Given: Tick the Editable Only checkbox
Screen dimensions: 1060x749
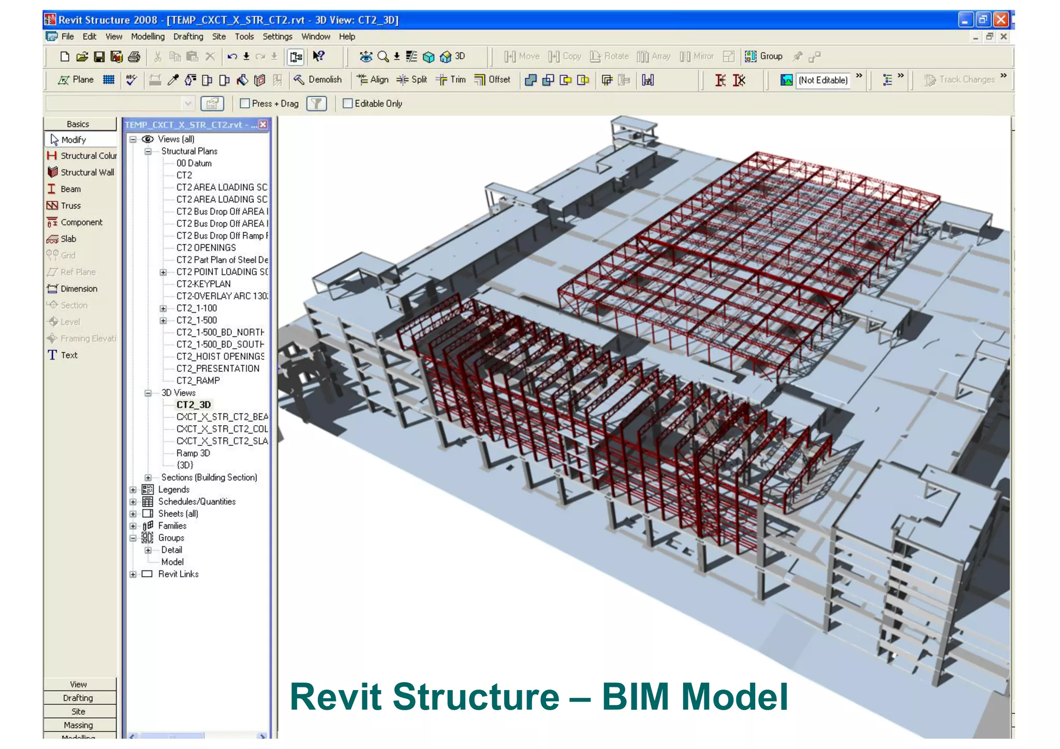Looking at the screenshot, I should [x=348, y=103].
